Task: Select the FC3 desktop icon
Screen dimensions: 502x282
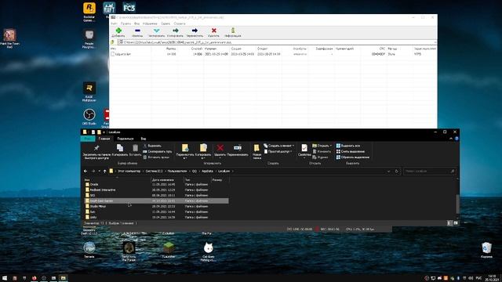Action: tap(129, 7)
